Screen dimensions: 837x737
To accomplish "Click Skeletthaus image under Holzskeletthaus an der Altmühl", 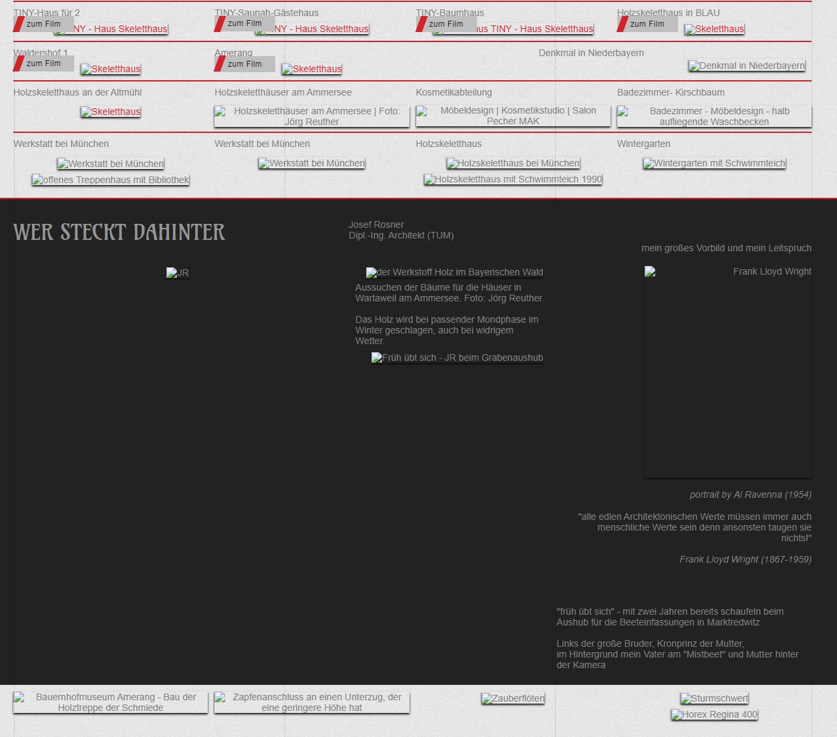I will (110, 112).
